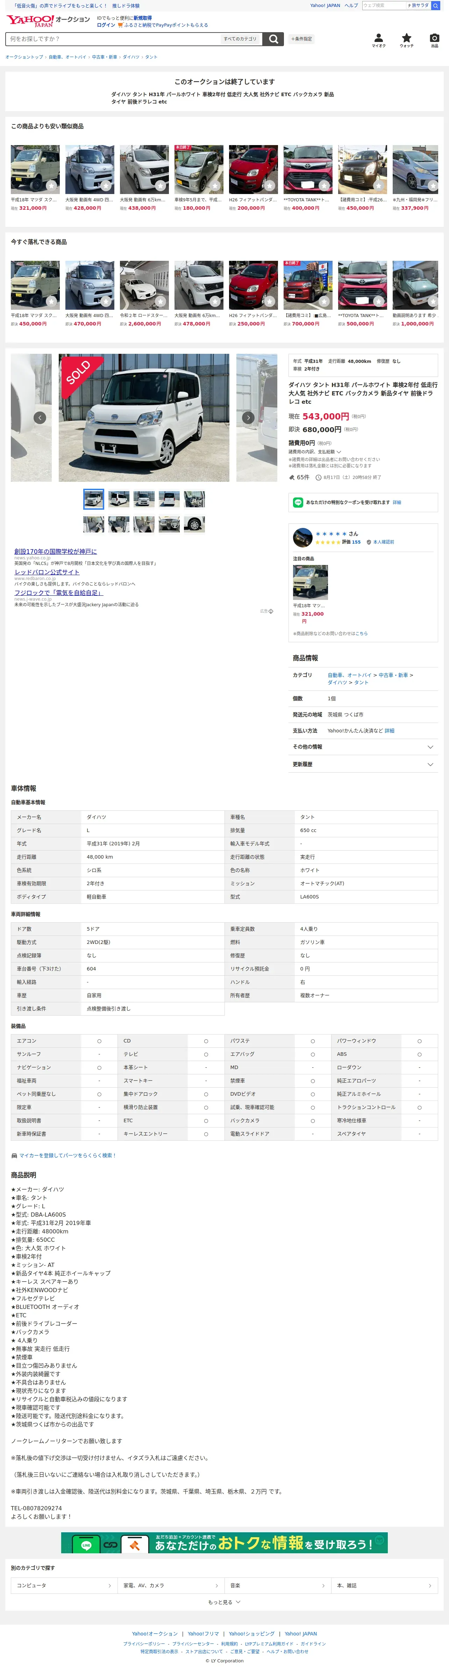The width and height of the screenshot is (449, 1669).
Task: Watch-star the 180,000円 item
Action: pos(214,185)
